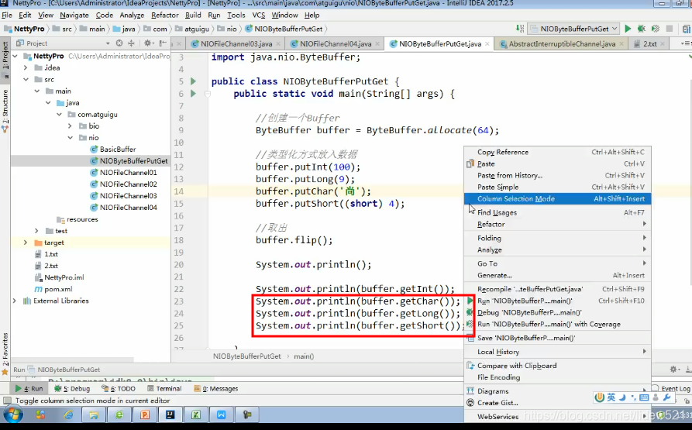Select 1.txt in project tree
The image size is (692, 430).
46,254
